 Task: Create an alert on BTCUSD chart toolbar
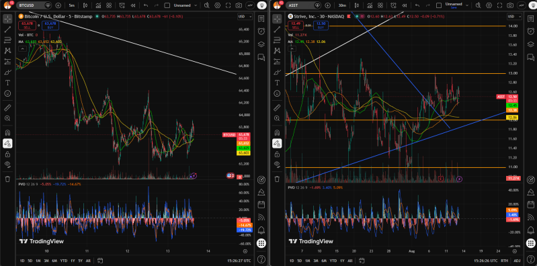pos(122,5)
